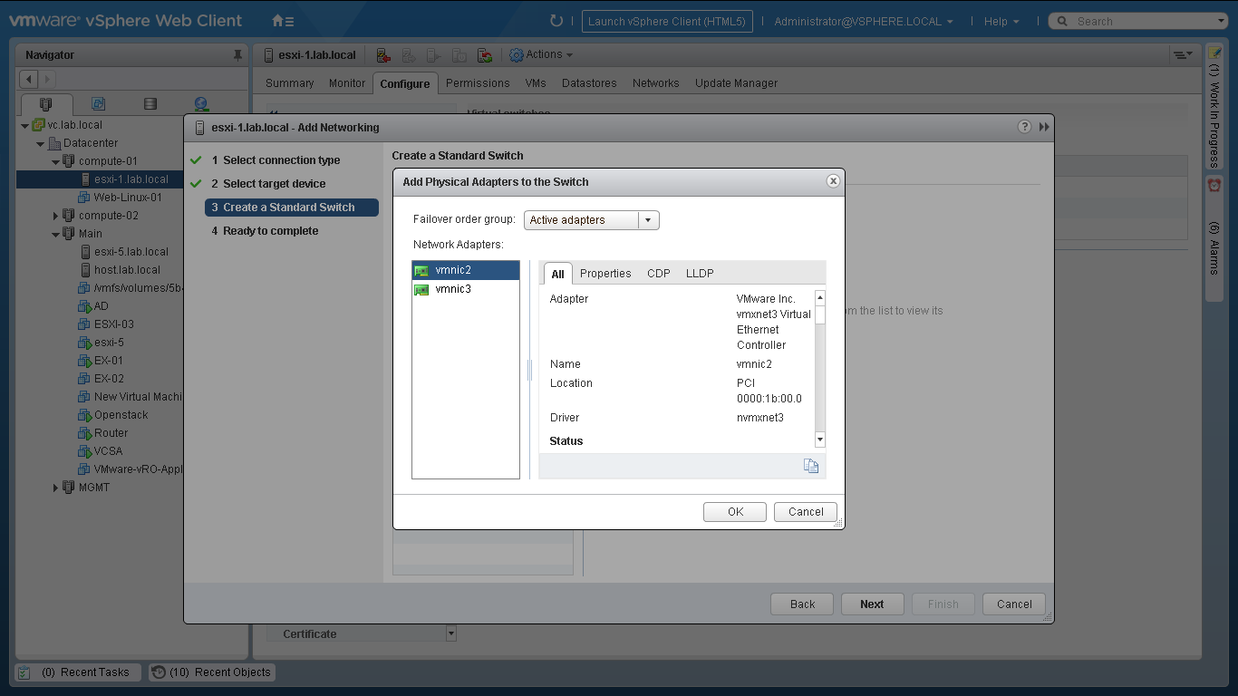Switch to the LLDP tab

point(700,274)
